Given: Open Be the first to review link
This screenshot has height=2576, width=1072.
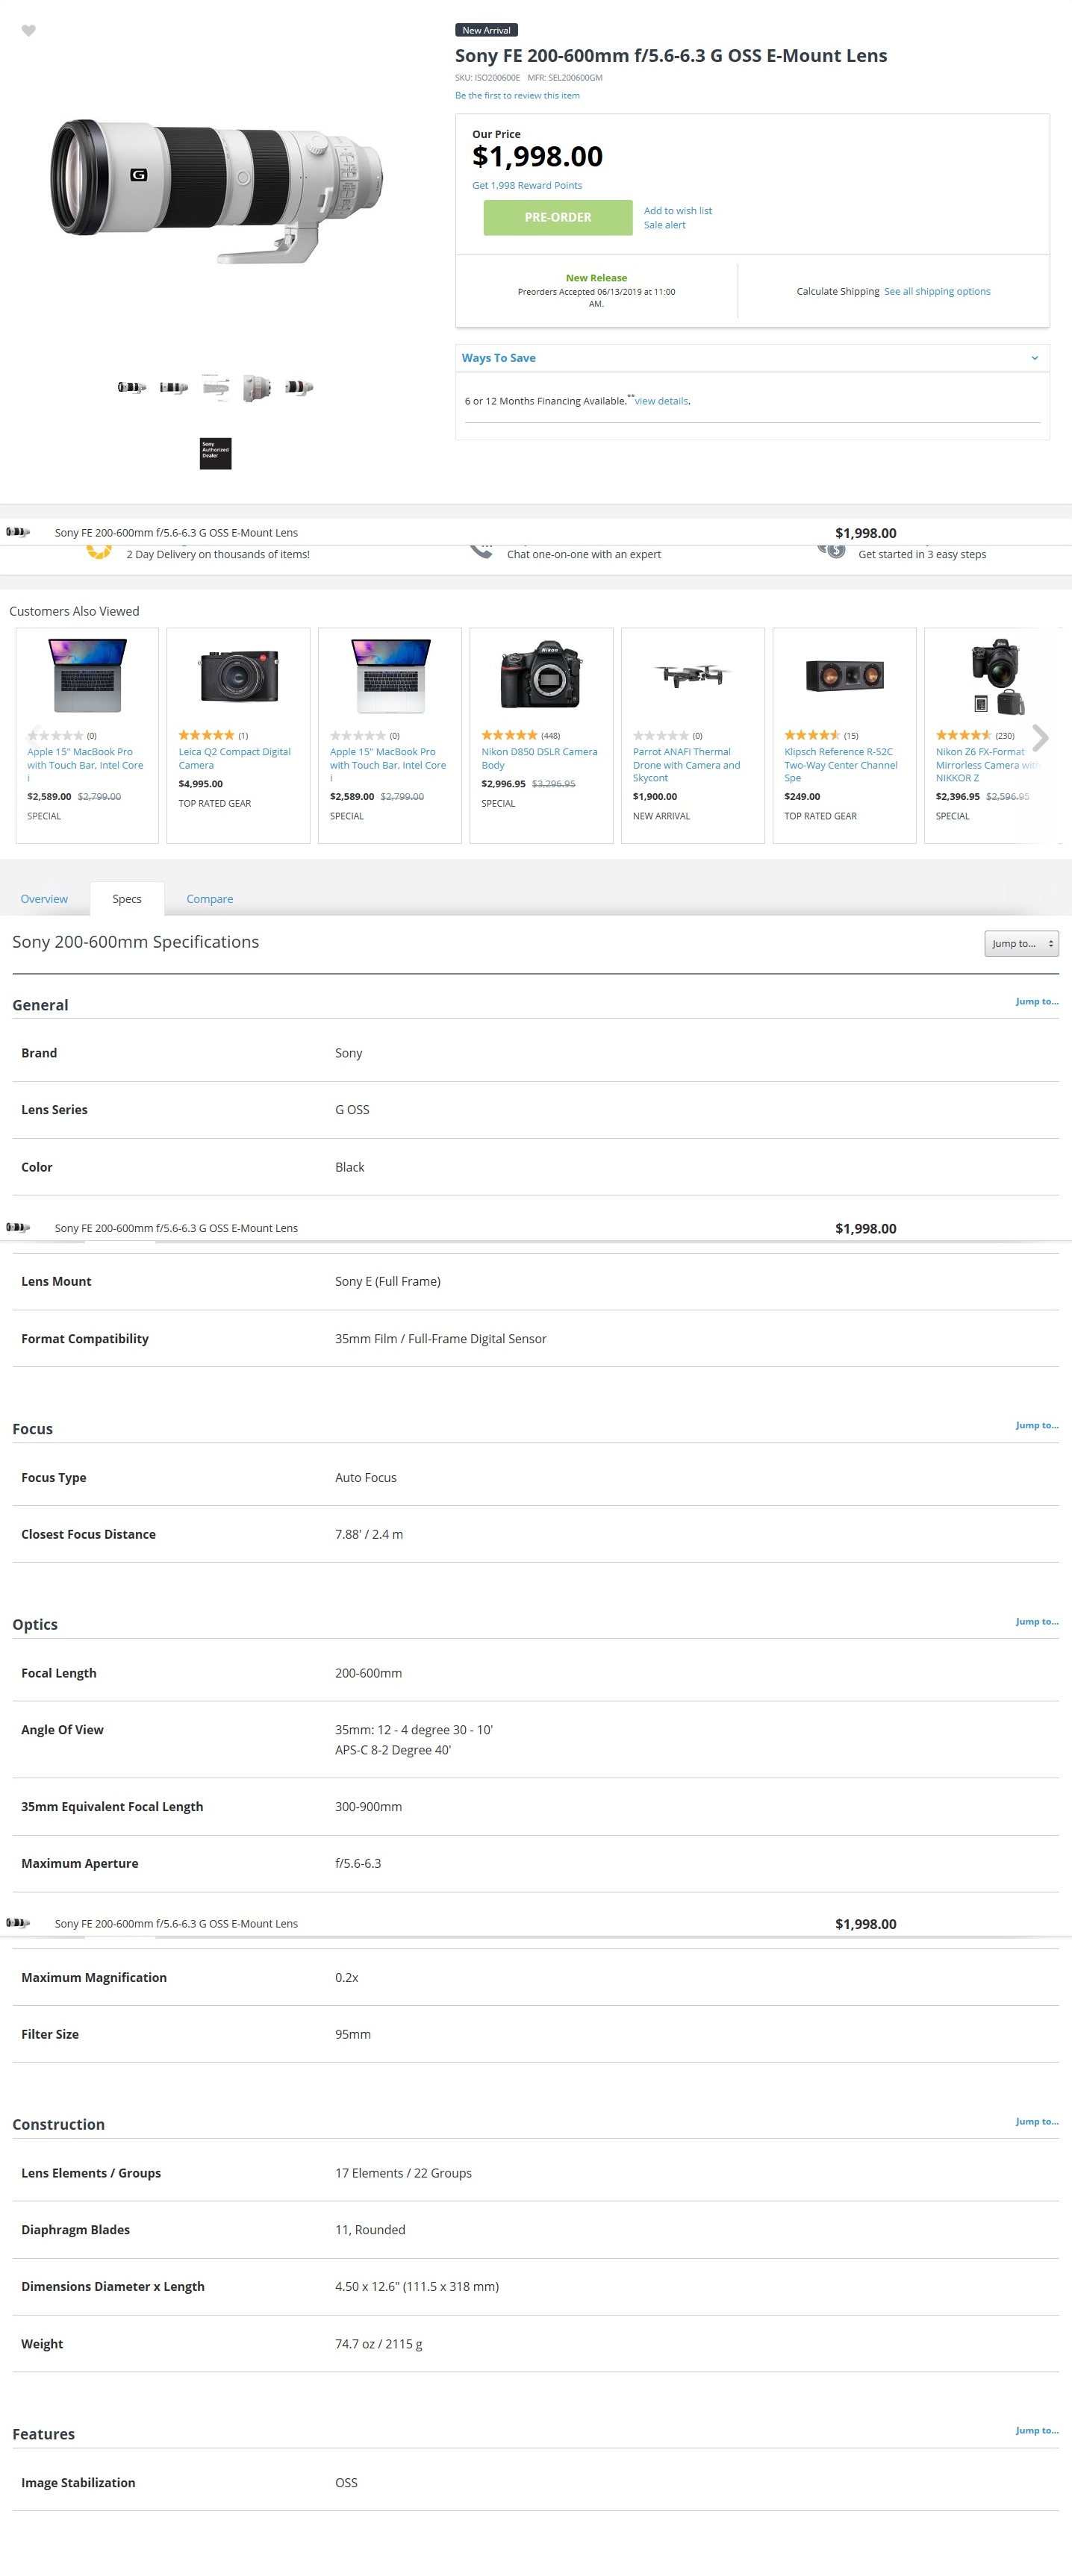Looking at the screenshot, I should (x=517, y=96).
